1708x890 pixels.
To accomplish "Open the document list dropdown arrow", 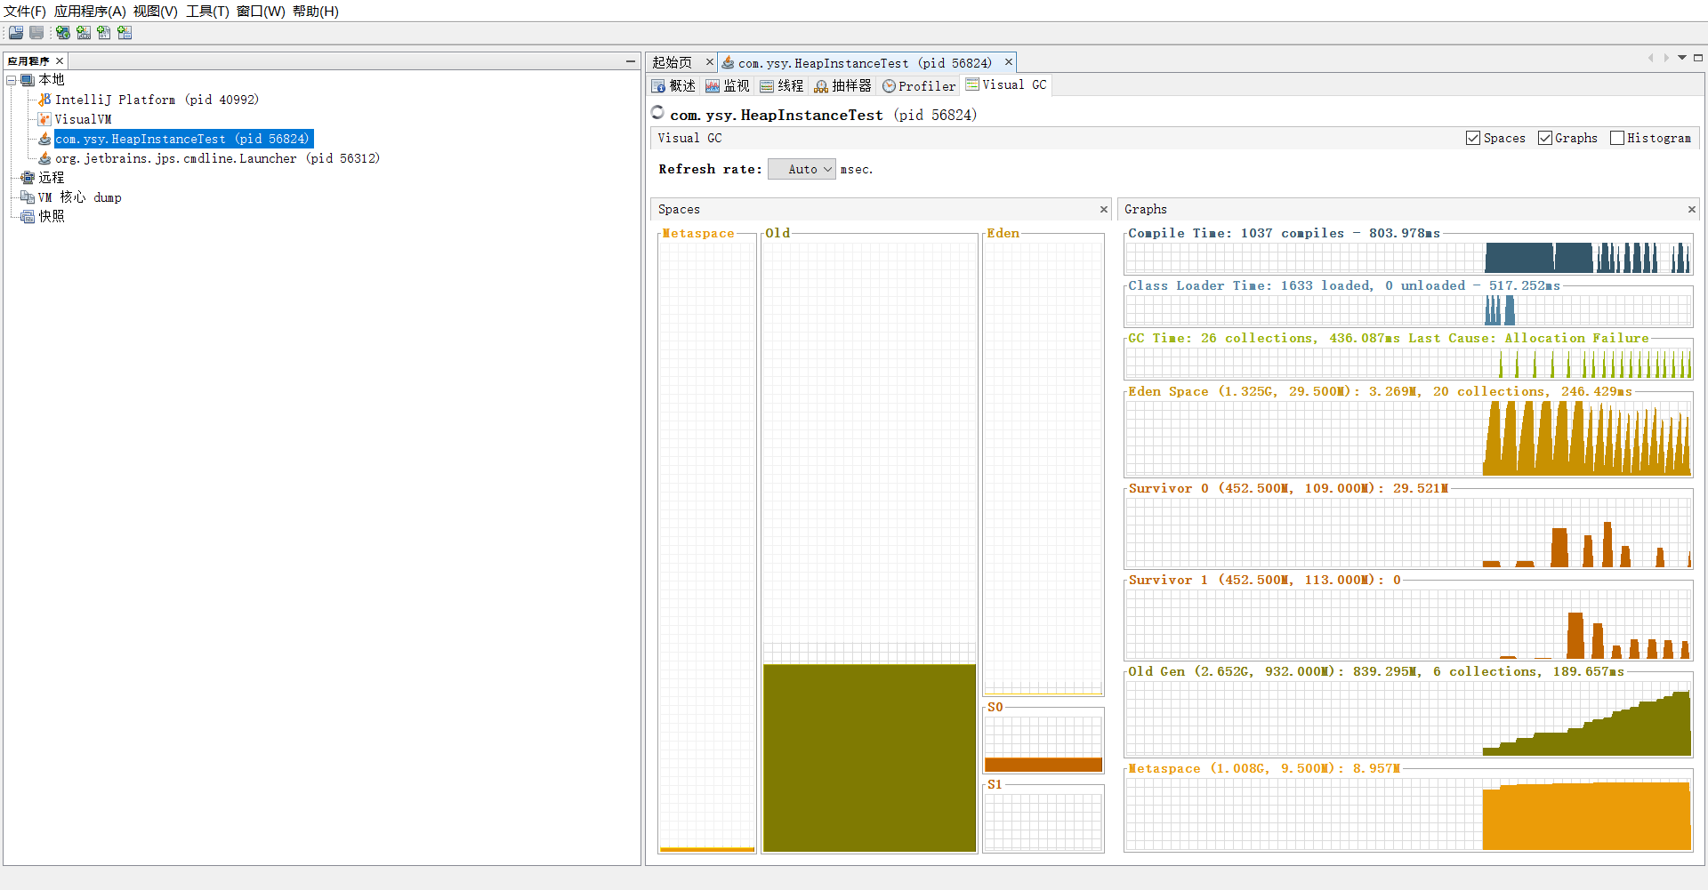I will click(x=1682, y=58).
